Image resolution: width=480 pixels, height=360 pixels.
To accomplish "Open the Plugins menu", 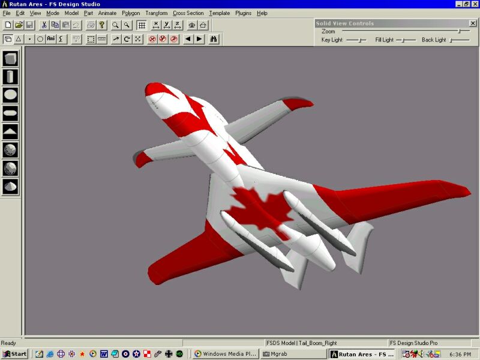I will 243,13.
